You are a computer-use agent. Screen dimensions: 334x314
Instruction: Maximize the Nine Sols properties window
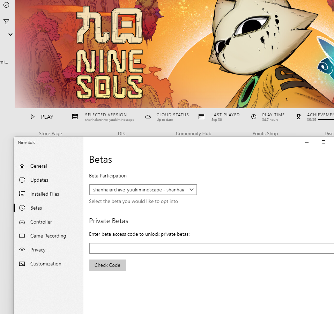323,142
